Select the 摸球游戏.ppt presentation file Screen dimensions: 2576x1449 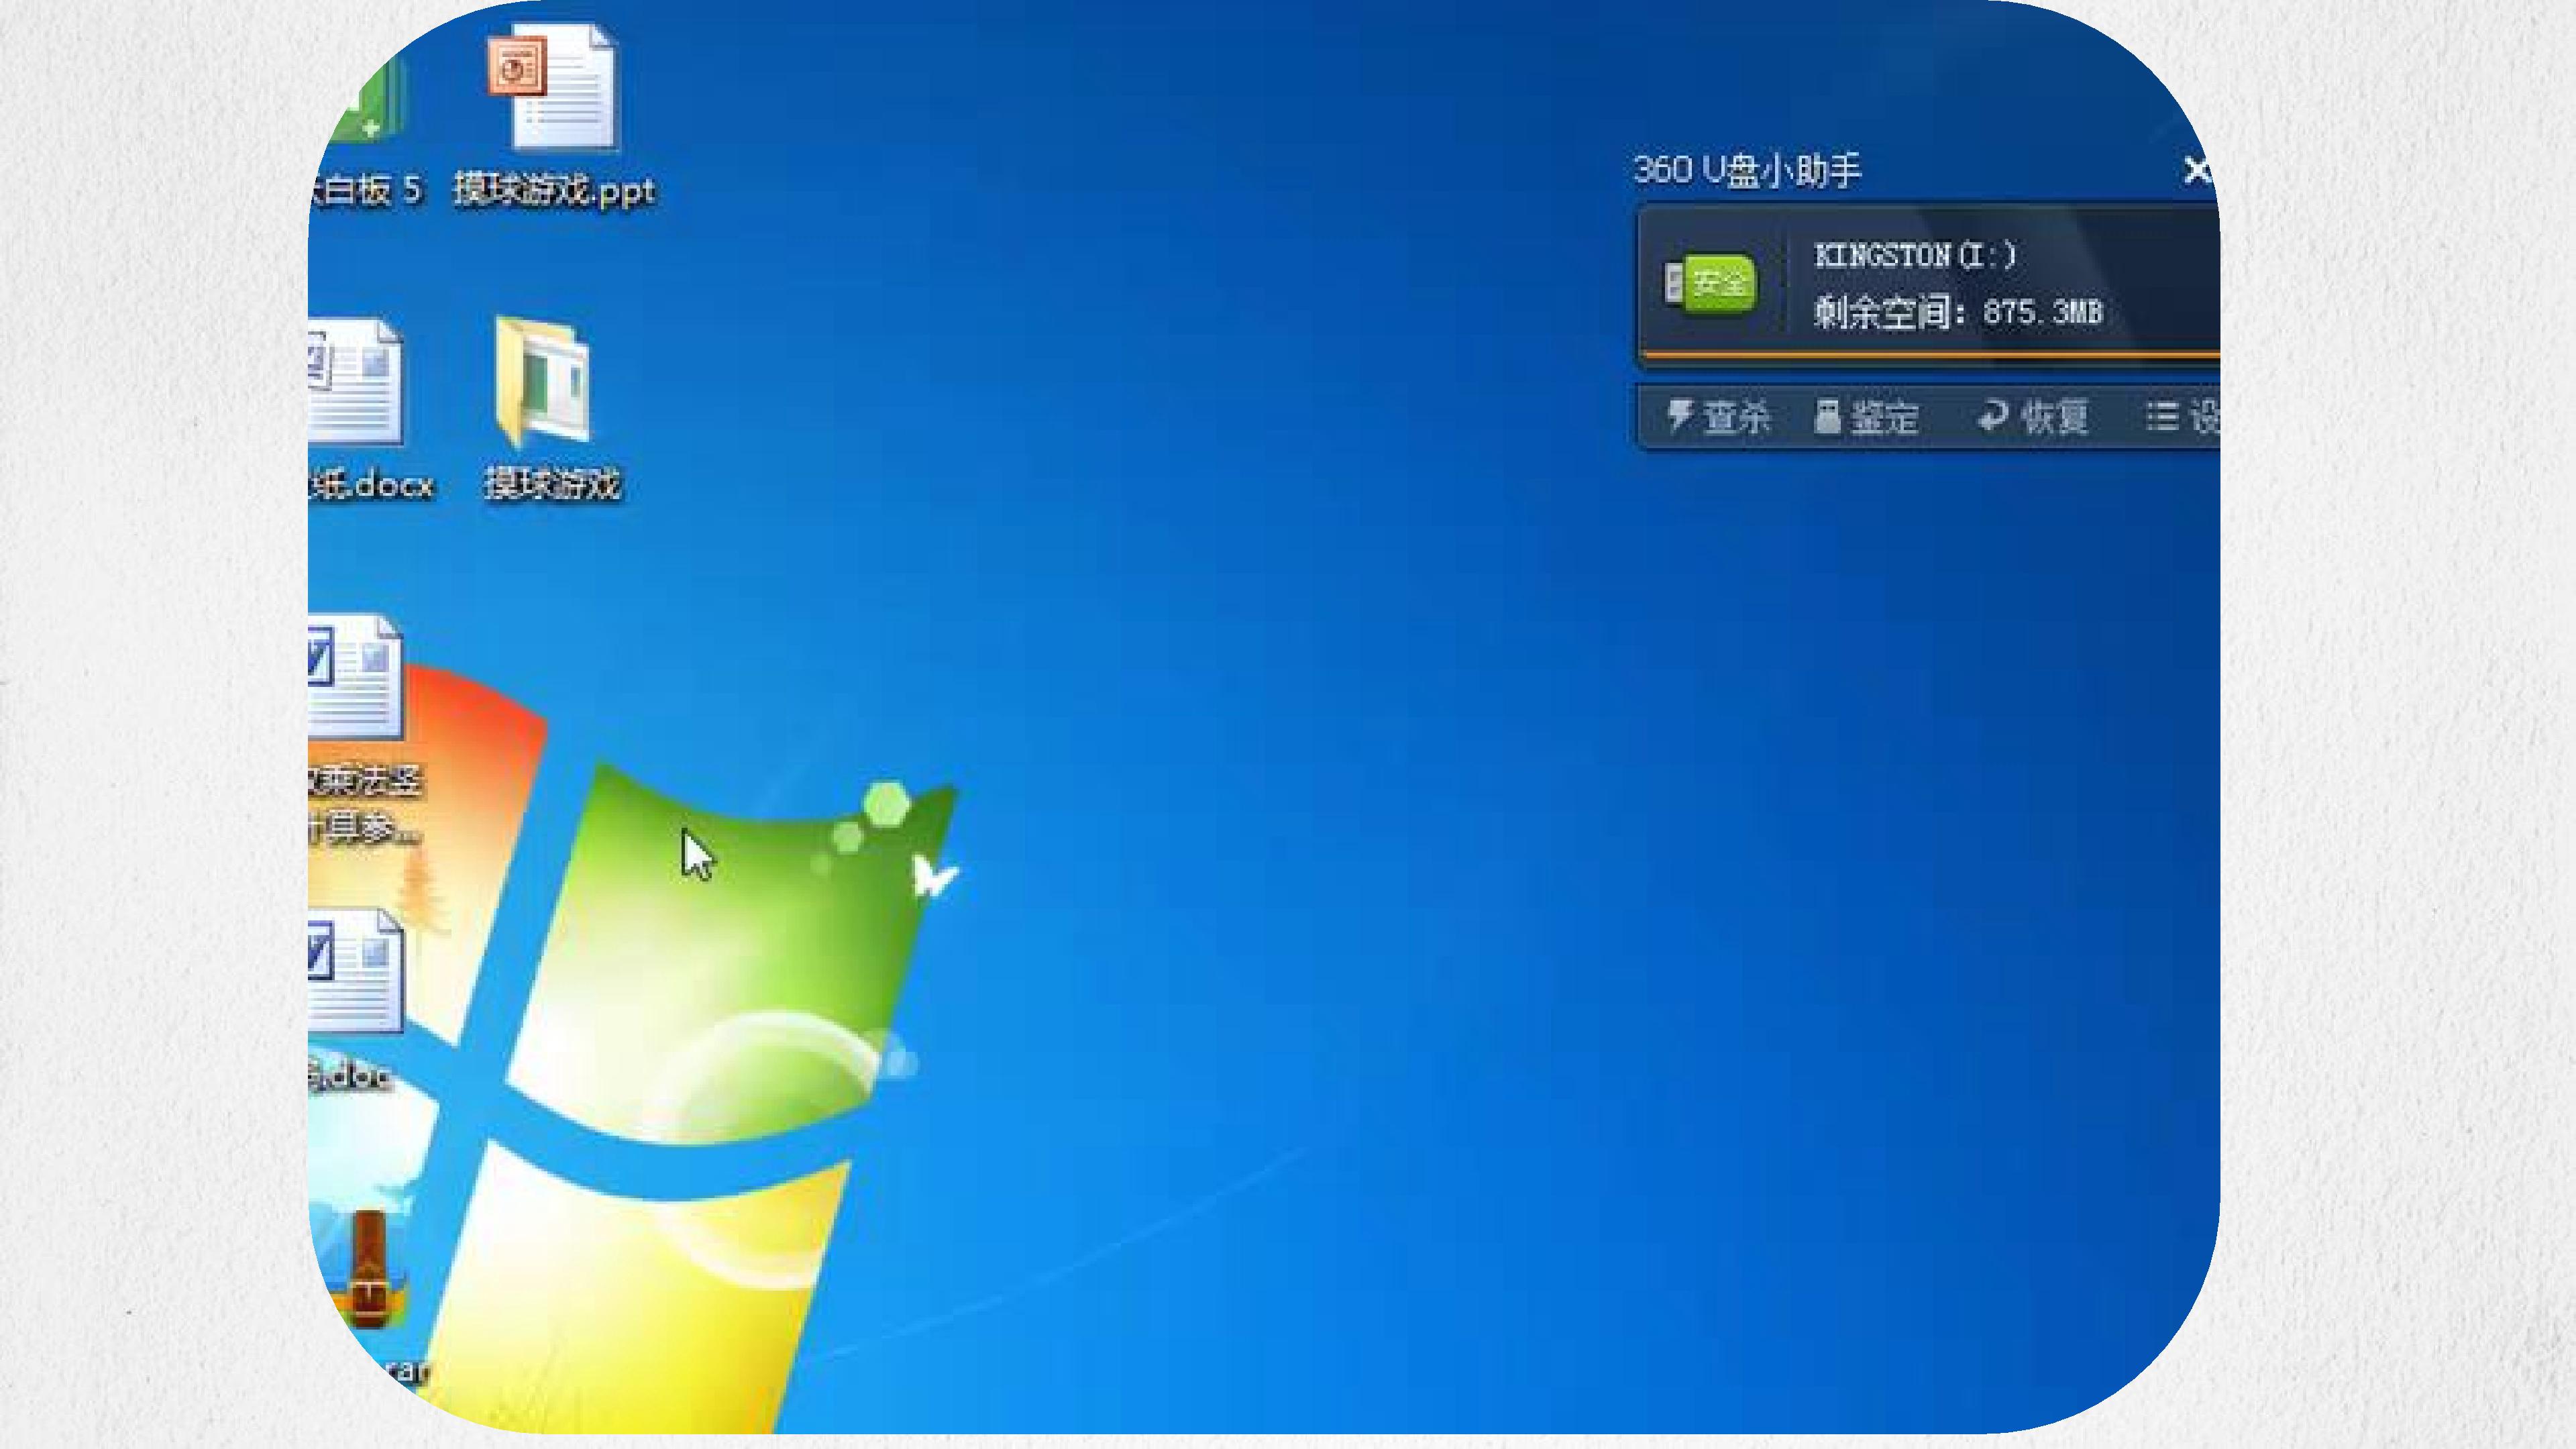pyautogui.click(x=555, y=115)
